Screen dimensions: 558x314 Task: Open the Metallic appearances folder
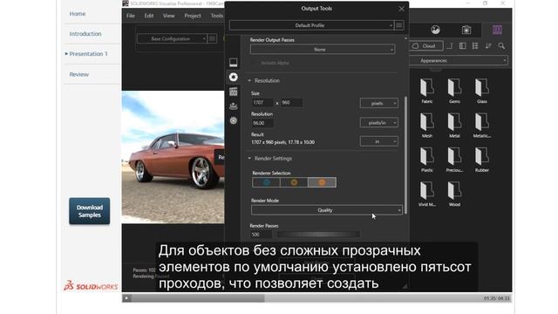(x=482, y=126)
